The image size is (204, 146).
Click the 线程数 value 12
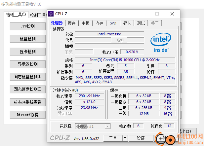click(x=169, y=126)
